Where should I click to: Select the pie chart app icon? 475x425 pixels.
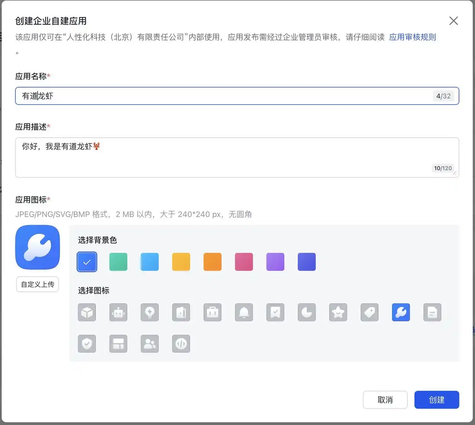click(x=306, y=313)
